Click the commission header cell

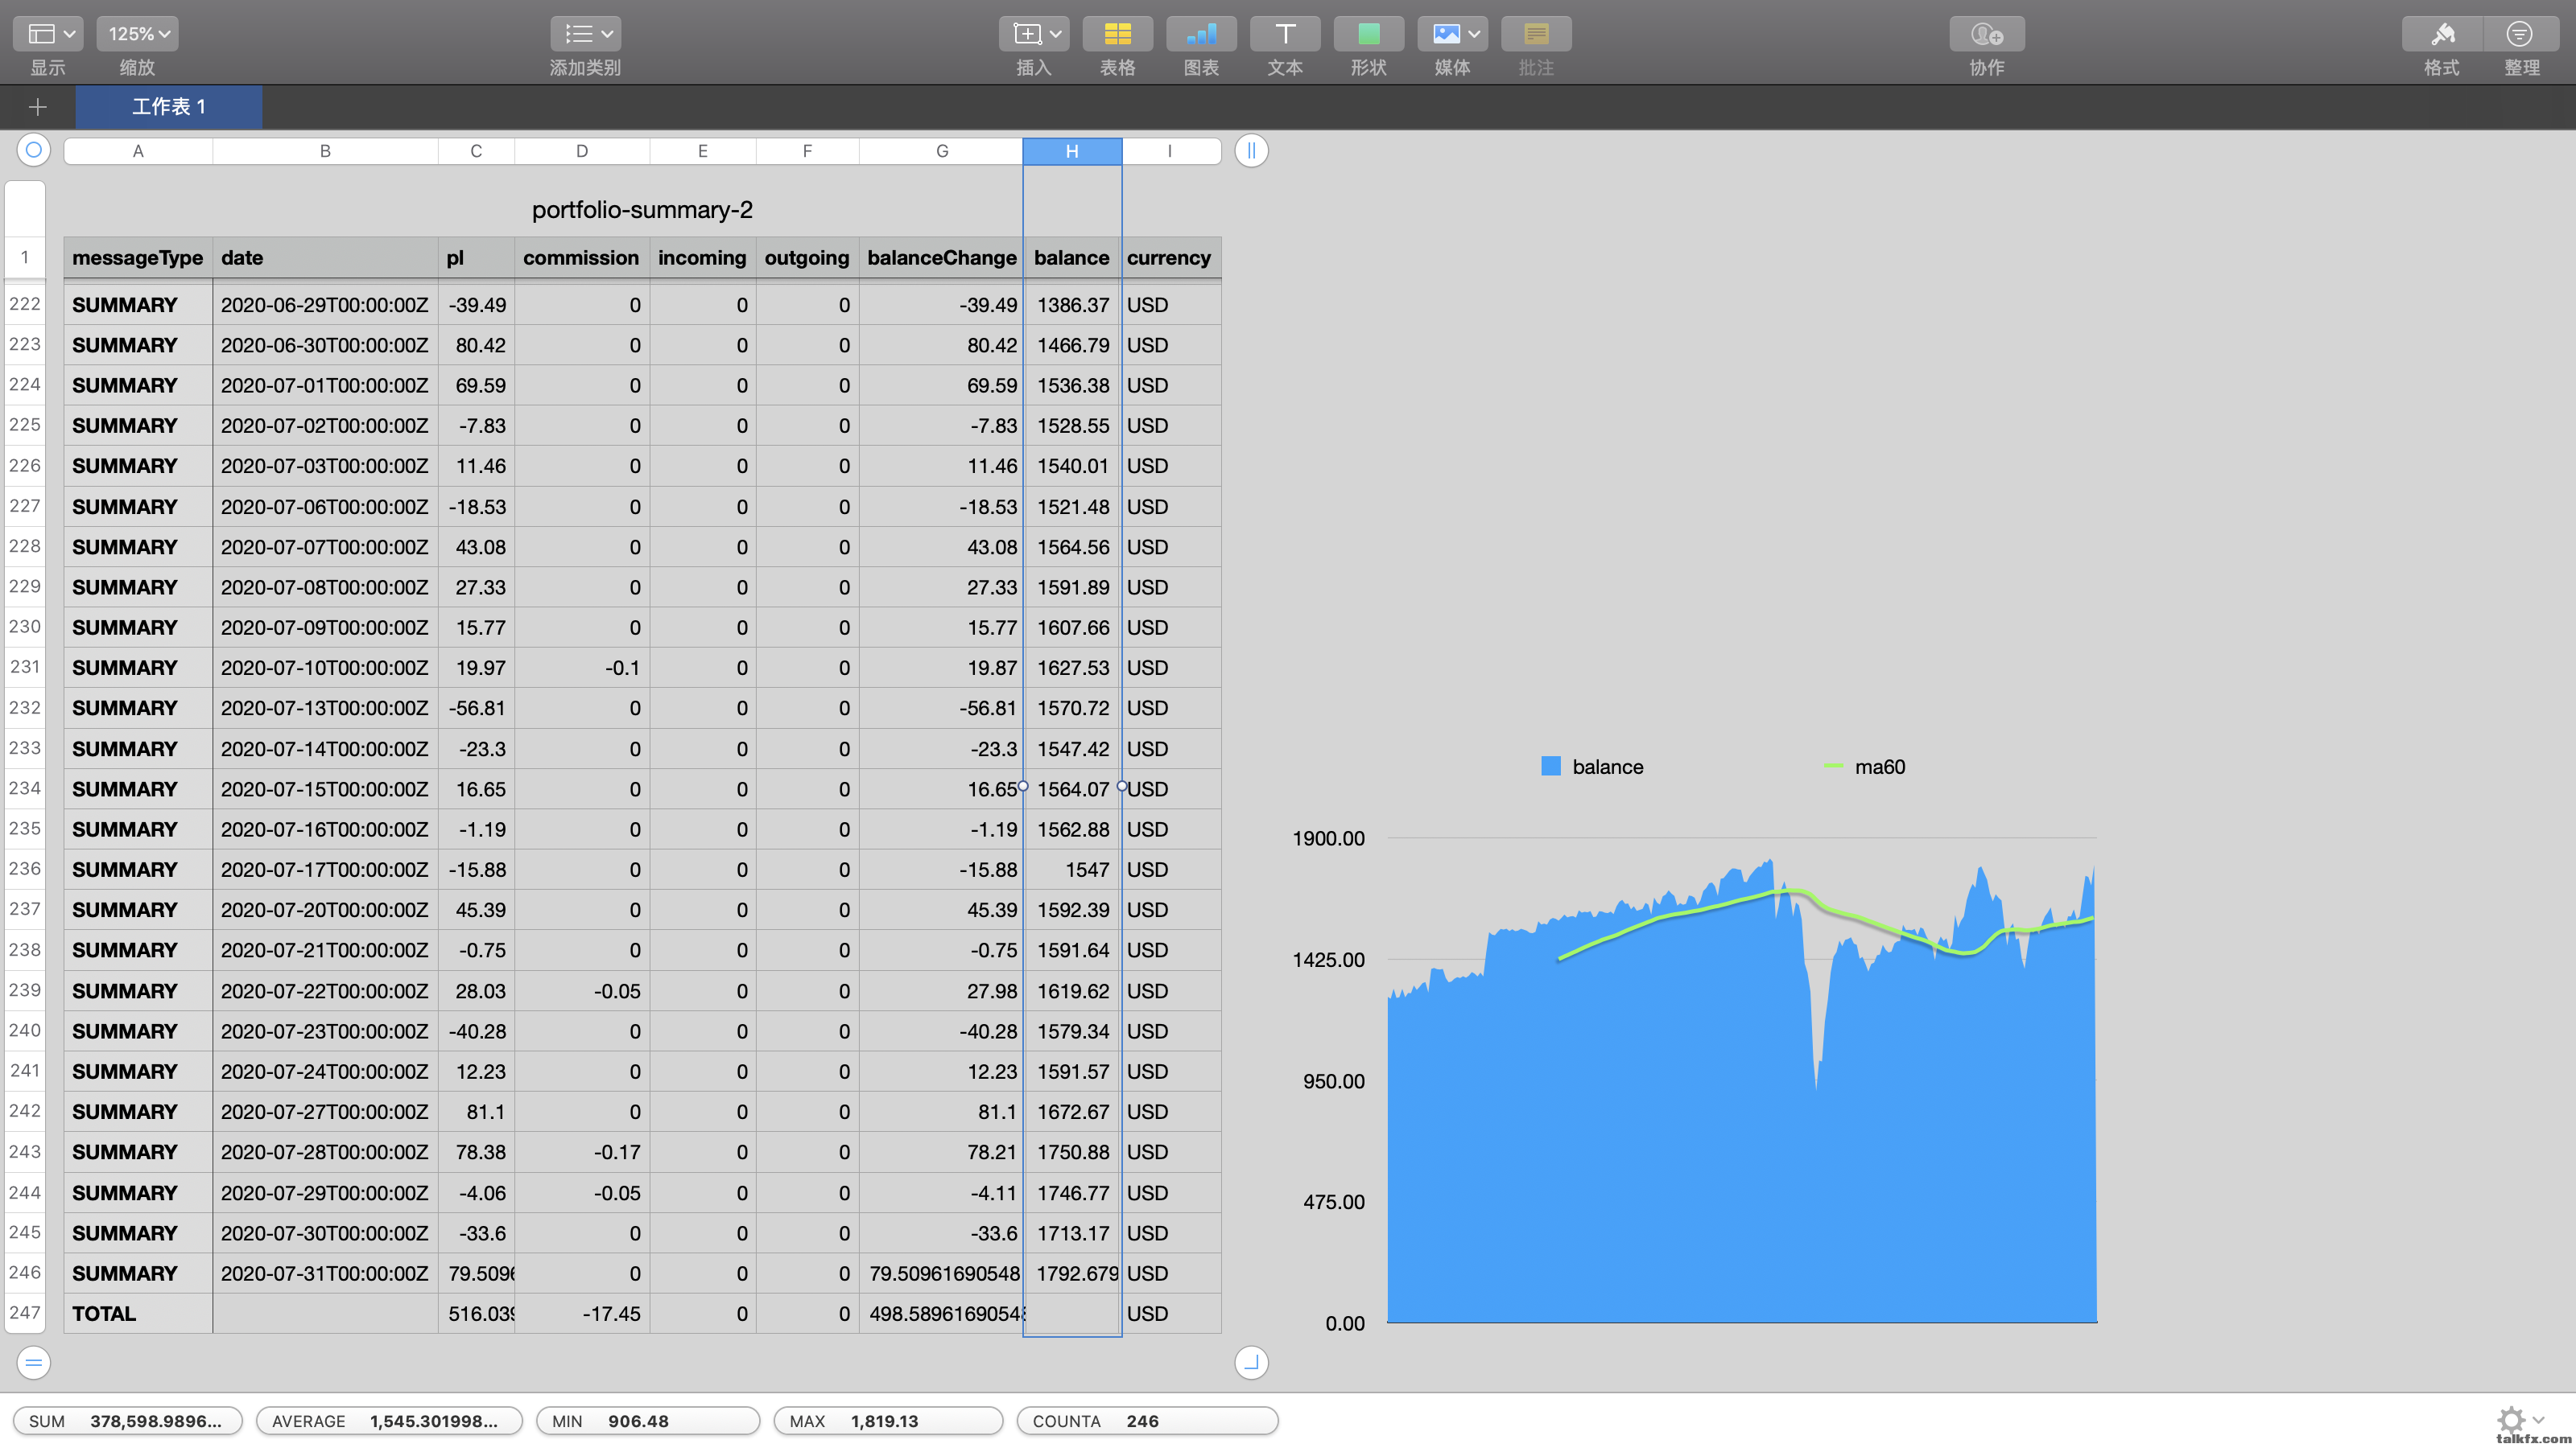[x=582, y=257]
